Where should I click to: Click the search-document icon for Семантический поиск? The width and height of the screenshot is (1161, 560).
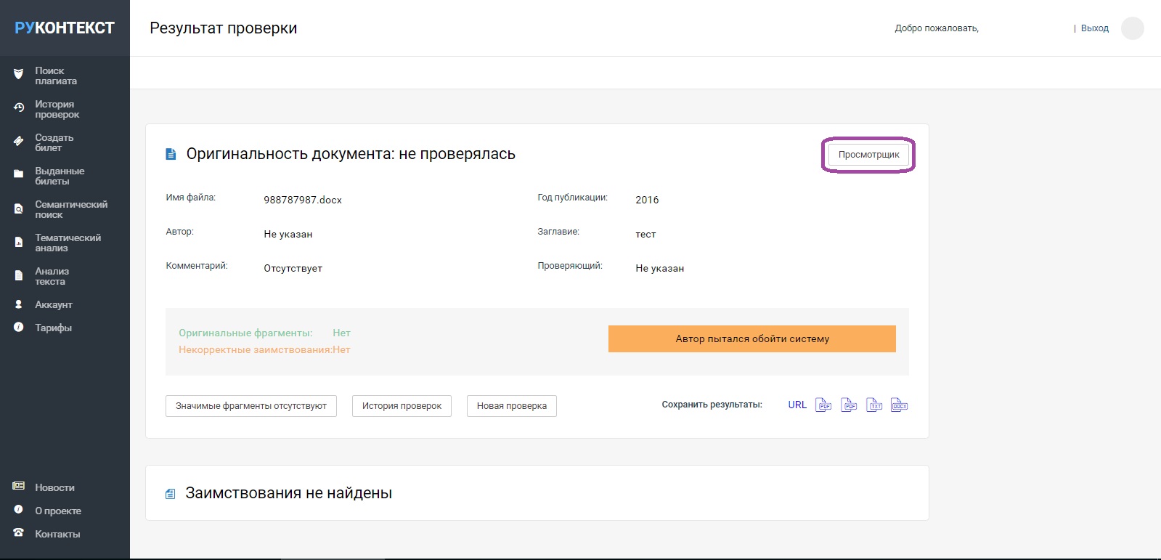coord(19,208)
